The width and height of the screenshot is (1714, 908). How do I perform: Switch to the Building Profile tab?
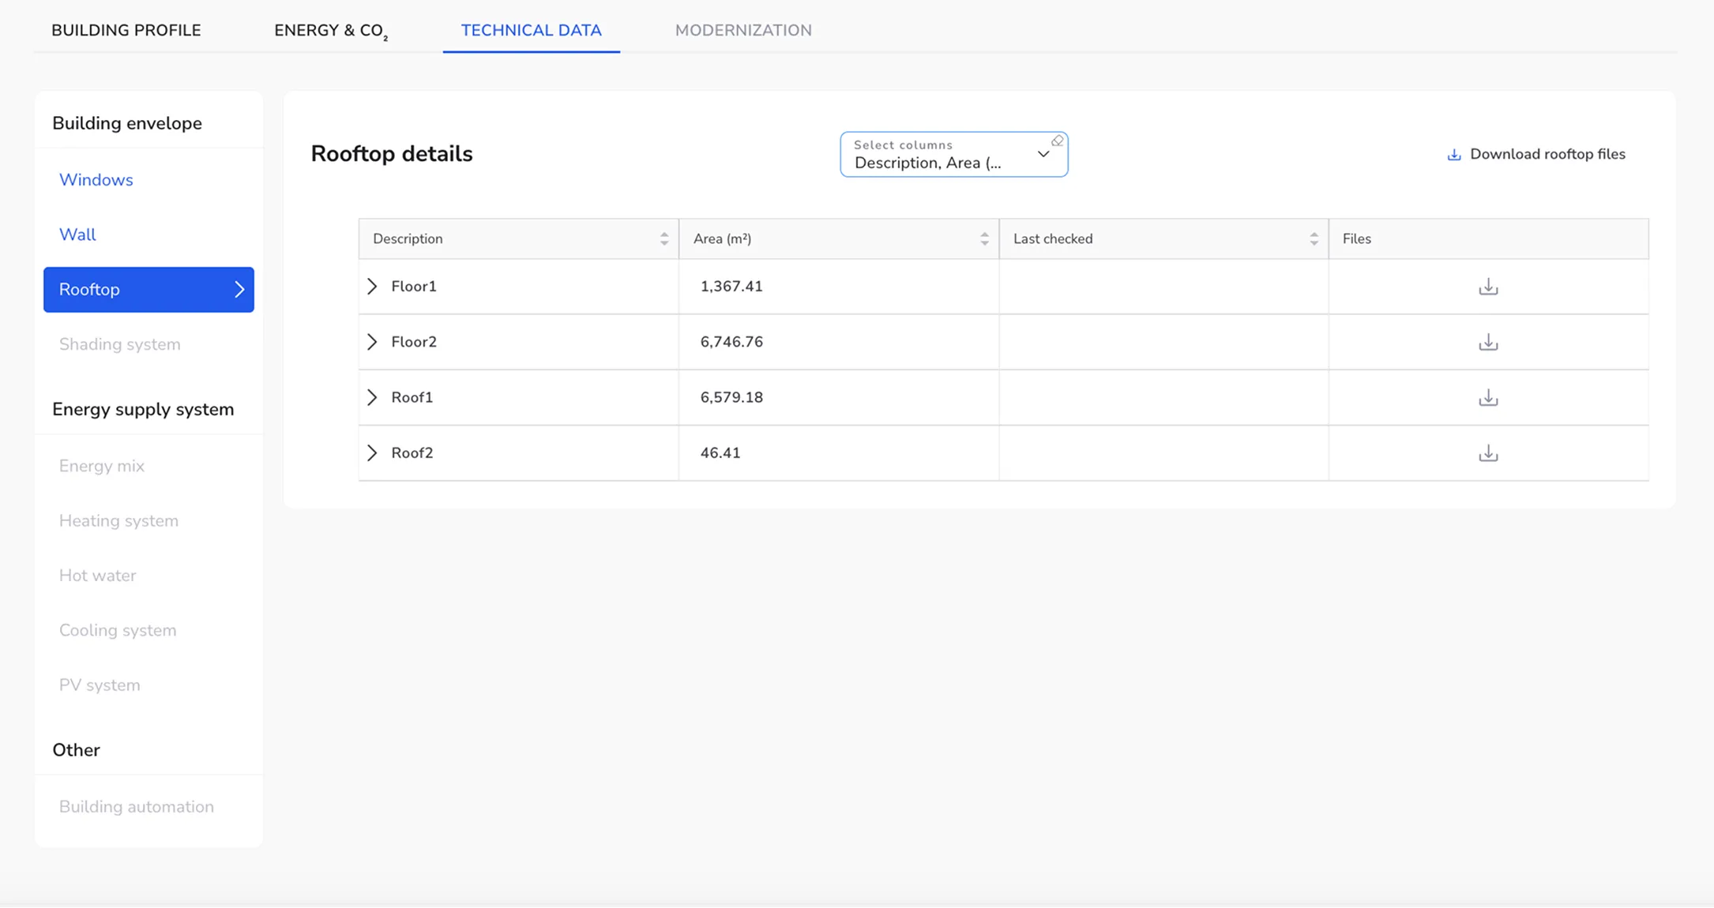pyautogui.click(x=126, y=30)
